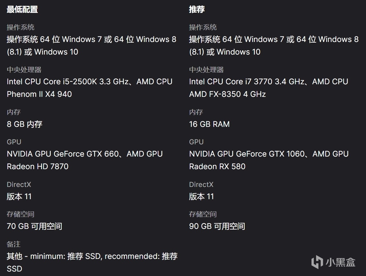Viewport: 366px width, 276px height.
Task: Click the 存储空间 label under 推荐
Action: point(203,214)
